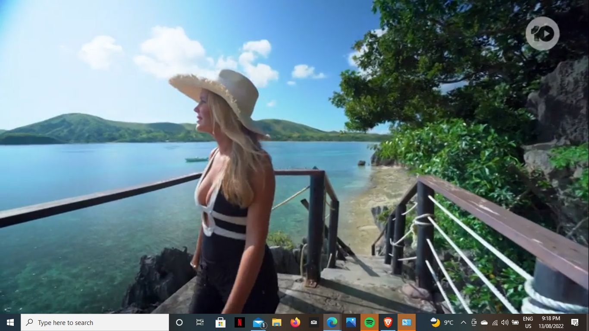Screen dimensions: 589x331
Task: Open the 9°C weather widget
Action: click(442, 322)
